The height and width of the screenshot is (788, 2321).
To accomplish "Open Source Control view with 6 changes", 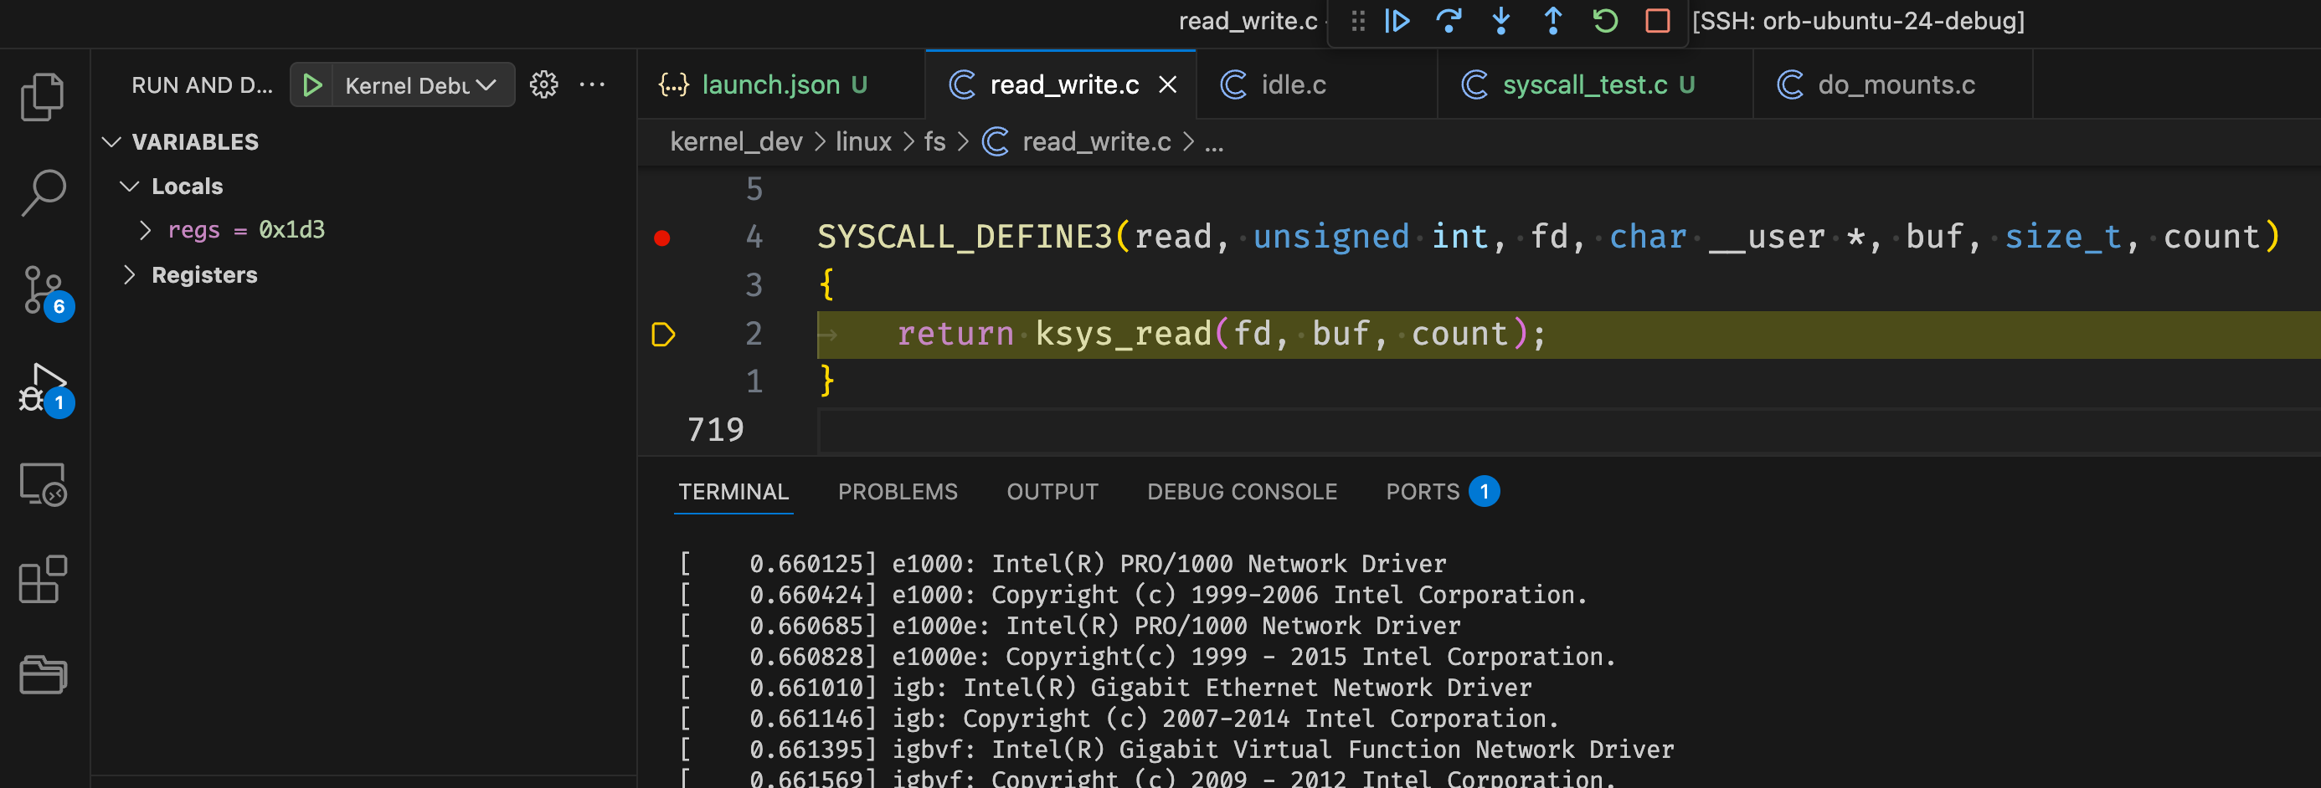I will (43, 290).
